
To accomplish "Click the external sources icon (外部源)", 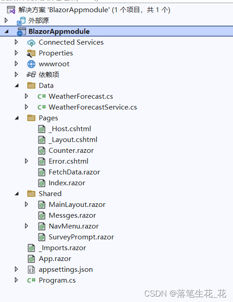I will (21, 21).
